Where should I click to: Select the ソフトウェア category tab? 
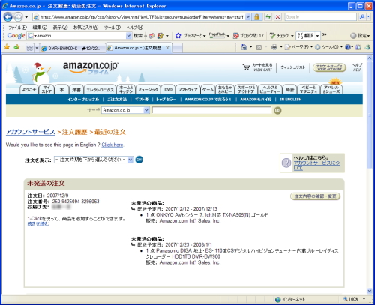coord(187,89)
